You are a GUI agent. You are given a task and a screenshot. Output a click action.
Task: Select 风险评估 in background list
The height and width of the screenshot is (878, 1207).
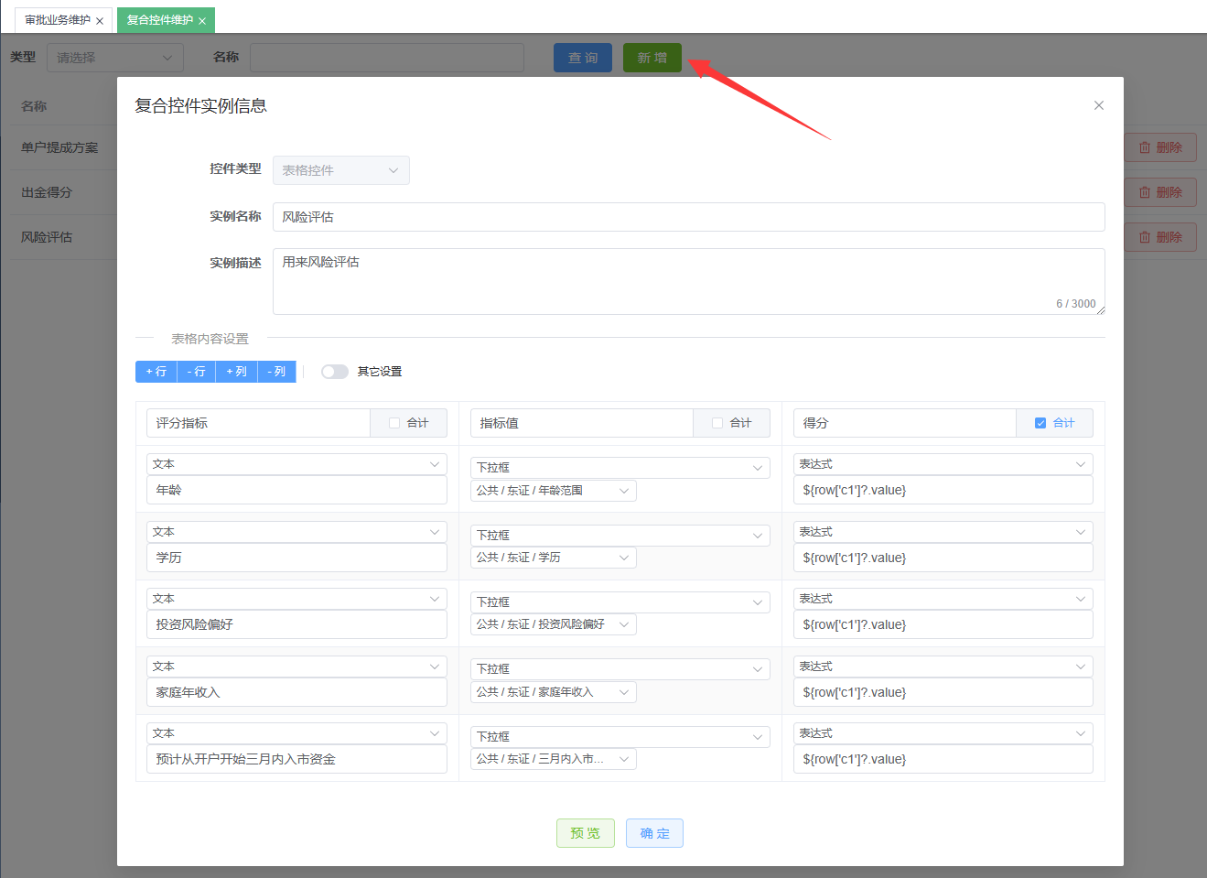(47, 237)
